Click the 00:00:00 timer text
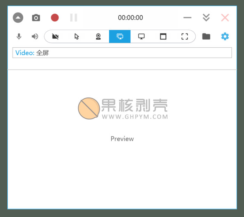This screenshot has width=244, height=217. click(131, 18)
